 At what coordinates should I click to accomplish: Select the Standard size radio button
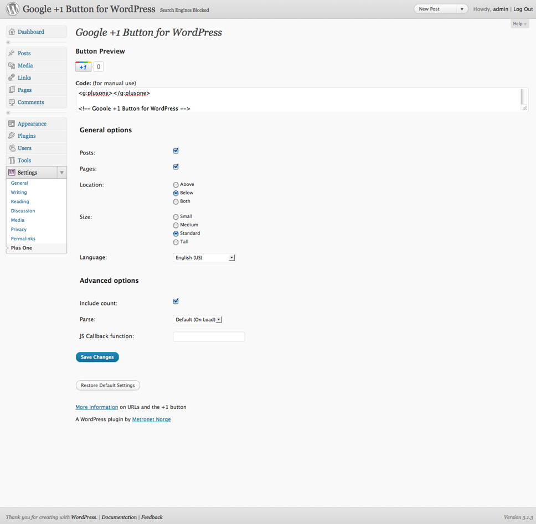click(x=176, y=234)
